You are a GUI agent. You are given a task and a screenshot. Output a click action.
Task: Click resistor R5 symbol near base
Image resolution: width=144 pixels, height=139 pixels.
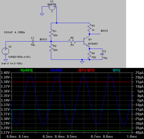coord(72,41)
